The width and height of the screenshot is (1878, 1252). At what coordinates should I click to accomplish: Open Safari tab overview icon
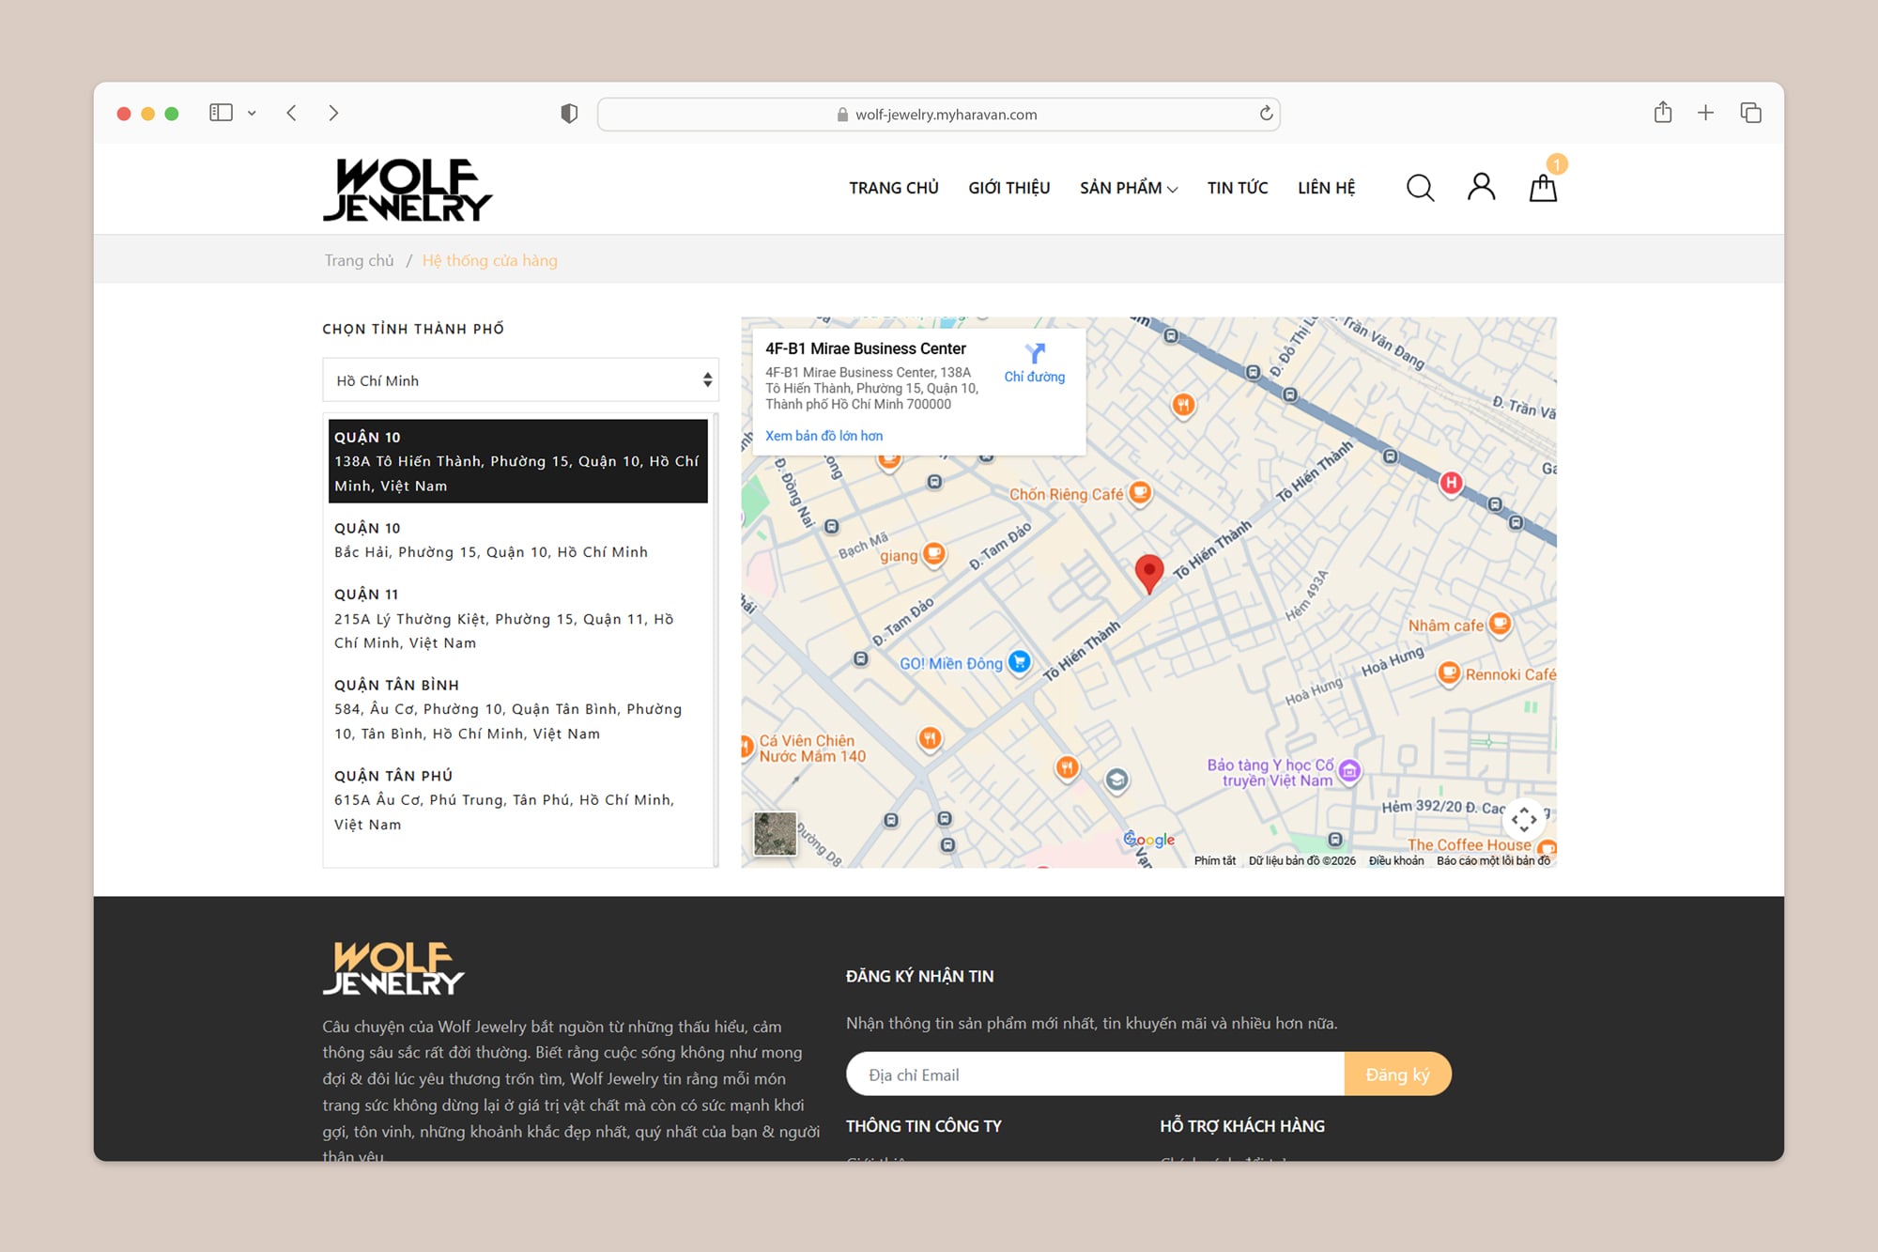pyautogui.click(x=1750, y=113)
